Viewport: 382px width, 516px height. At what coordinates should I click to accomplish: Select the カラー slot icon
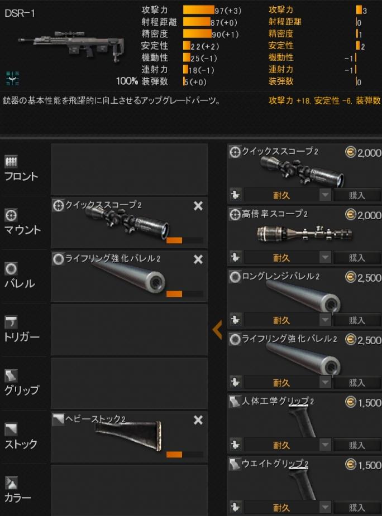11,483
